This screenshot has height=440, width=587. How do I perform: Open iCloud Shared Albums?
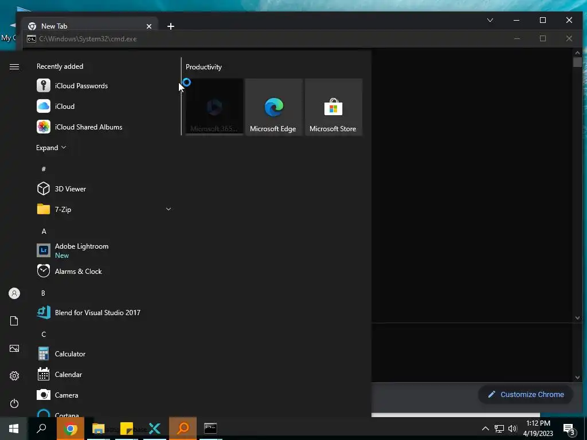point(104,127)
